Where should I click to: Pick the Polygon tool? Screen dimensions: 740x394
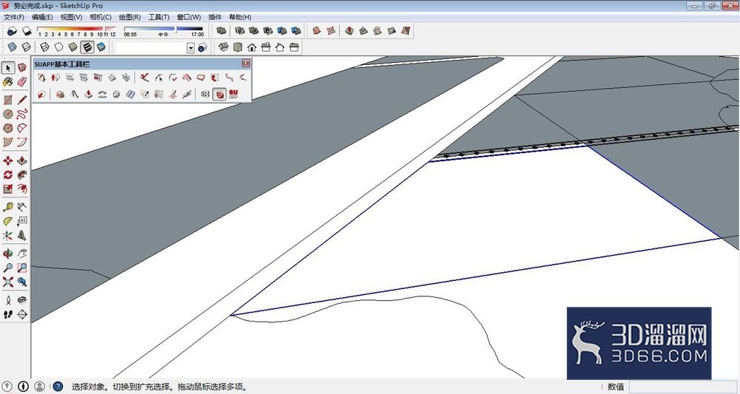pyautogui.click(x=8, y=128)
